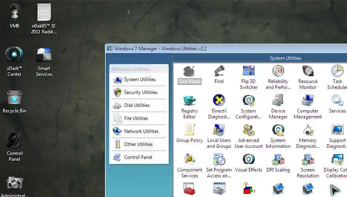Viewport: 347px width, 197px height.
Task: Open Advanced User Account settings
Action: (248, 136)
